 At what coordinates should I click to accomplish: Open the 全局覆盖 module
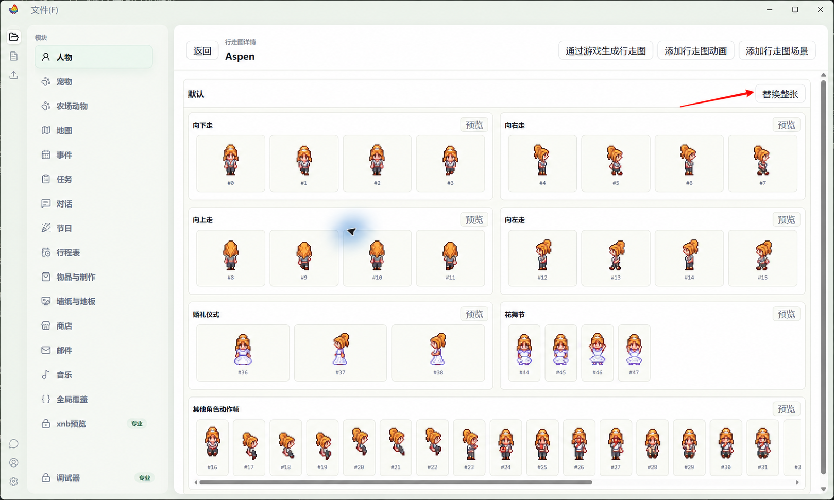94,399
